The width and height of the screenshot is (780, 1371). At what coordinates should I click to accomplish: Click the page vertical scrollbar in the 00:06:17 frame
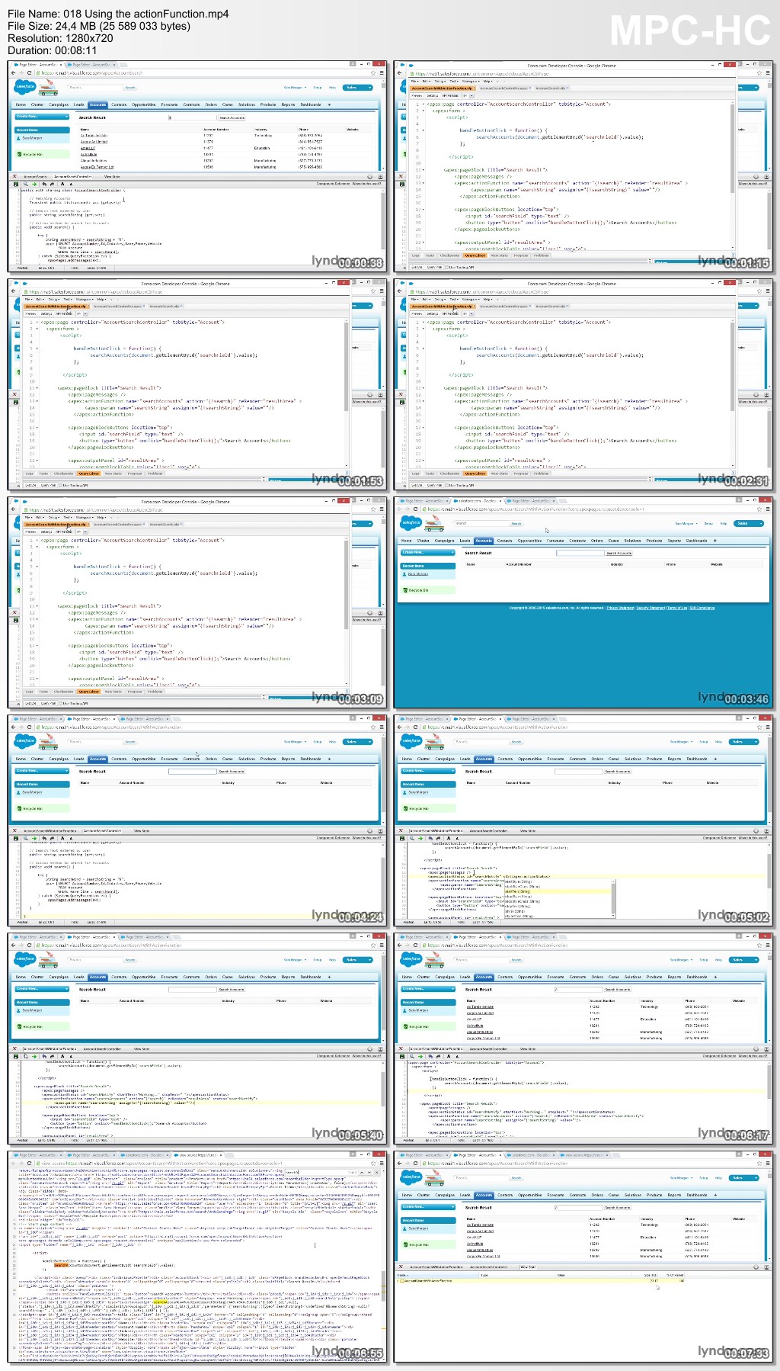click(x=769, y=997)
